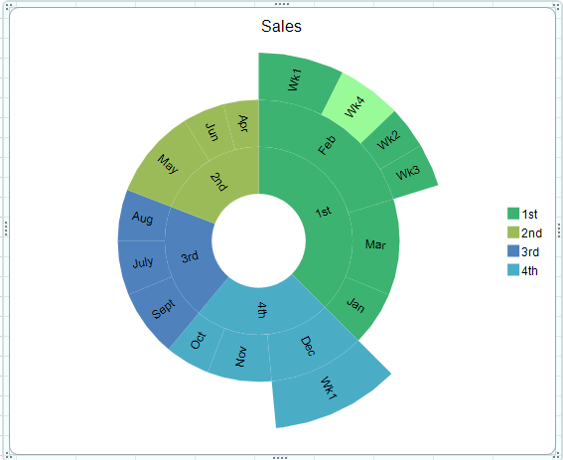This screenshot has height=460, width=563.
Task: Select the light green Wk4 segment
Action: point(356,108)
